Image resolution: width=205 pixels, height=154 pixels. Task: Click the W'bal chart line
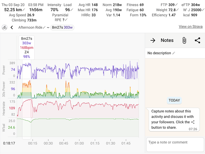pos(92,119)
